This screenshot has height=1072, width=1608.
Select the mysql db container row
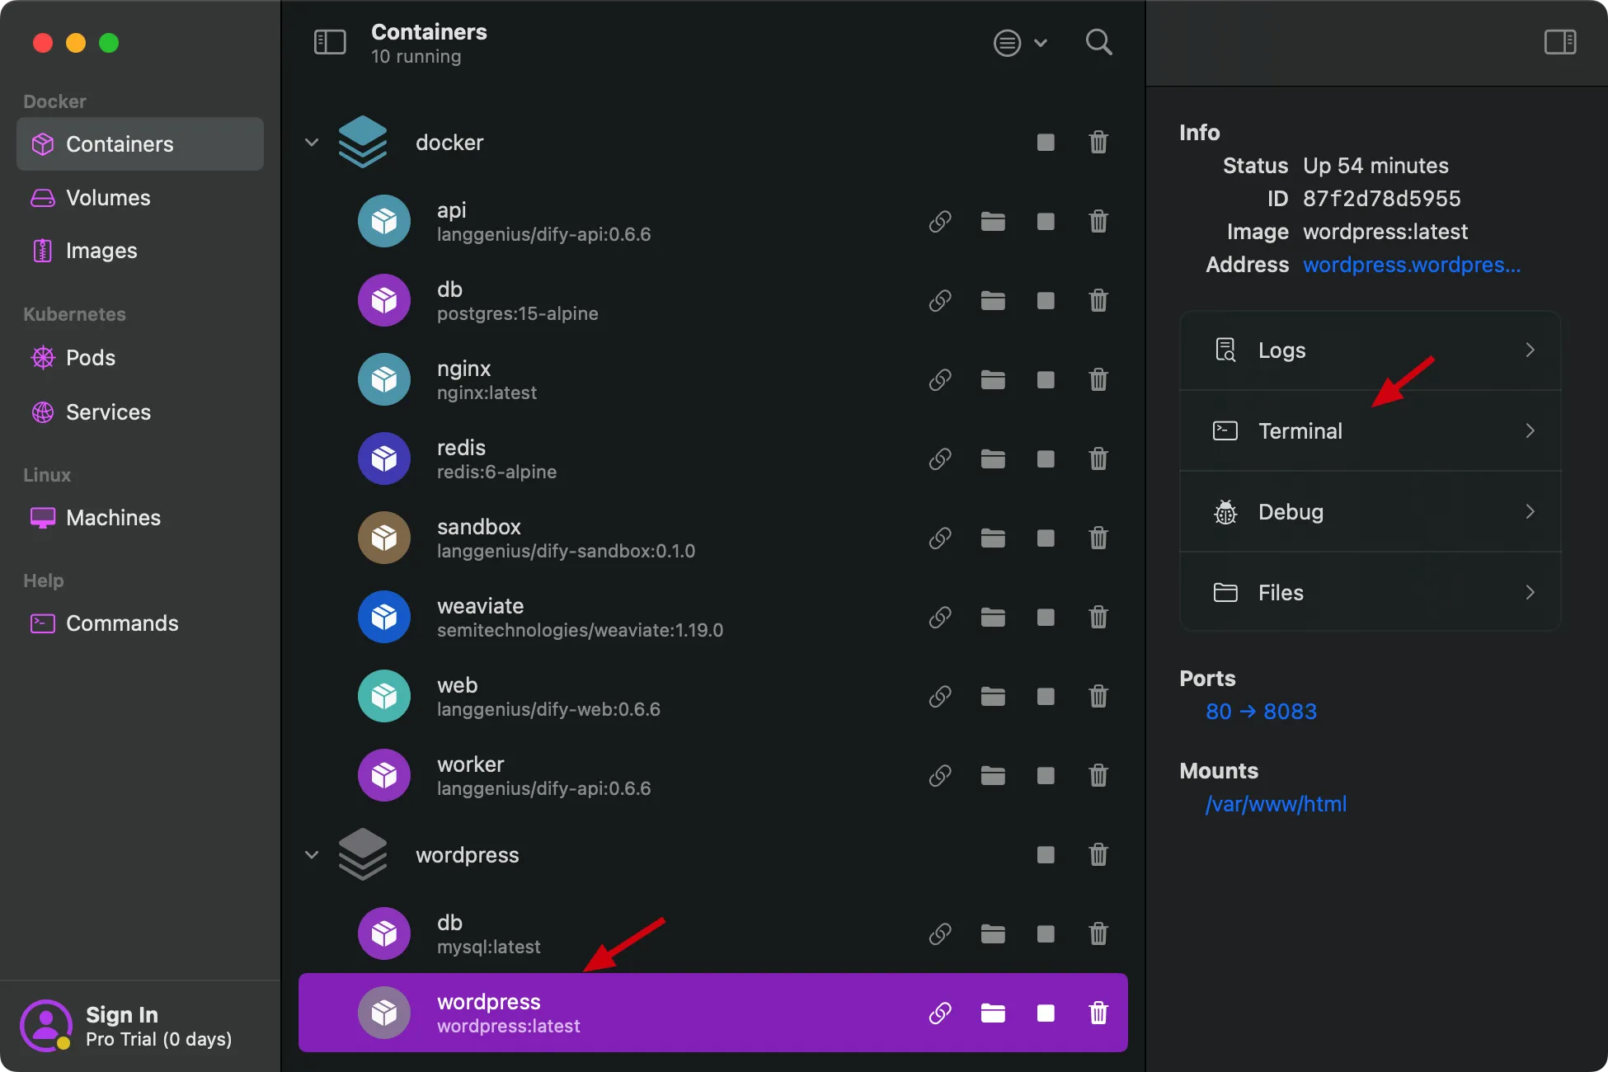(x=713, y=934)
